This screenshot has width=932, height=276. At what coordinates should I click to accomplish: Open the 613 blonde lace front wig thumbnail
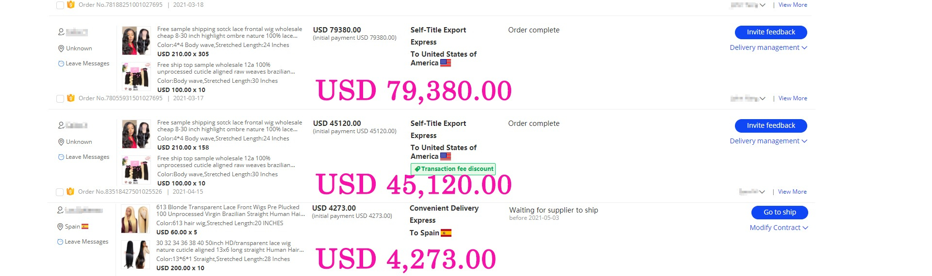click(135, 219)
